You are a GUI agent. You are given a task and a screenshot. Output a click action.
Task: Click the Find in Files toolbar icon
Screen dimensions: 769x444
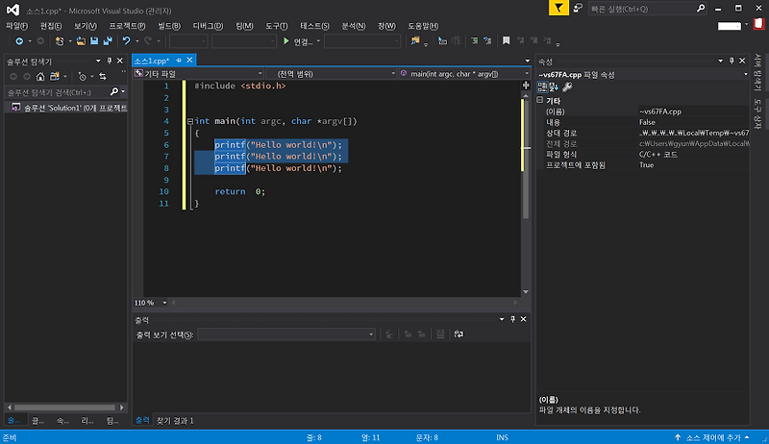click(415, 41)
